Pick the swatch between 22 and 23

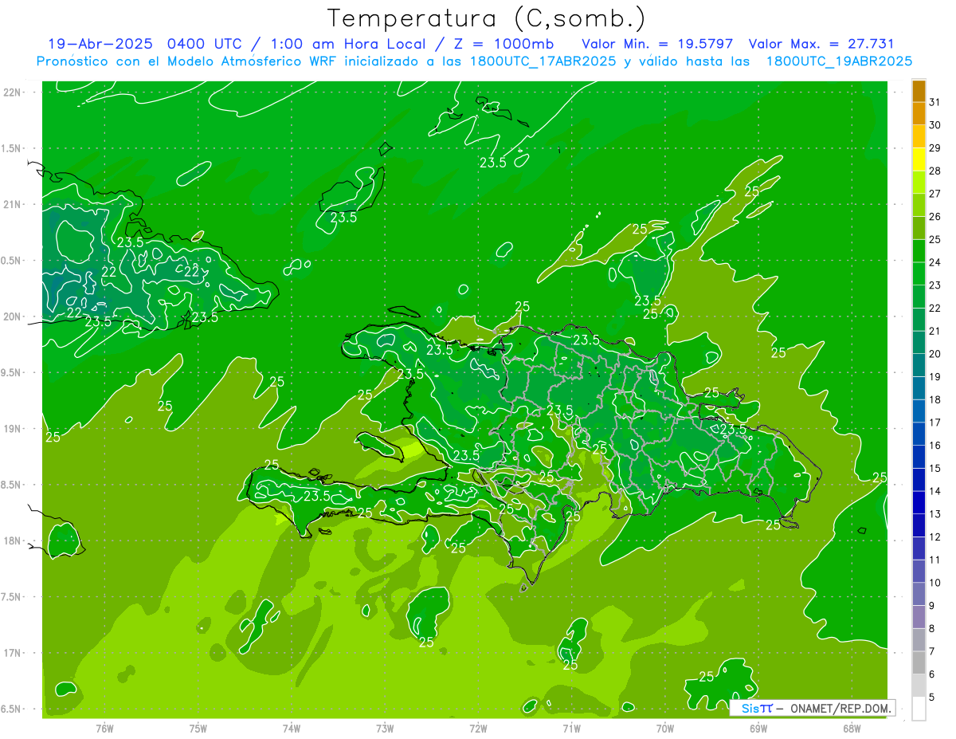coord(919,297)
